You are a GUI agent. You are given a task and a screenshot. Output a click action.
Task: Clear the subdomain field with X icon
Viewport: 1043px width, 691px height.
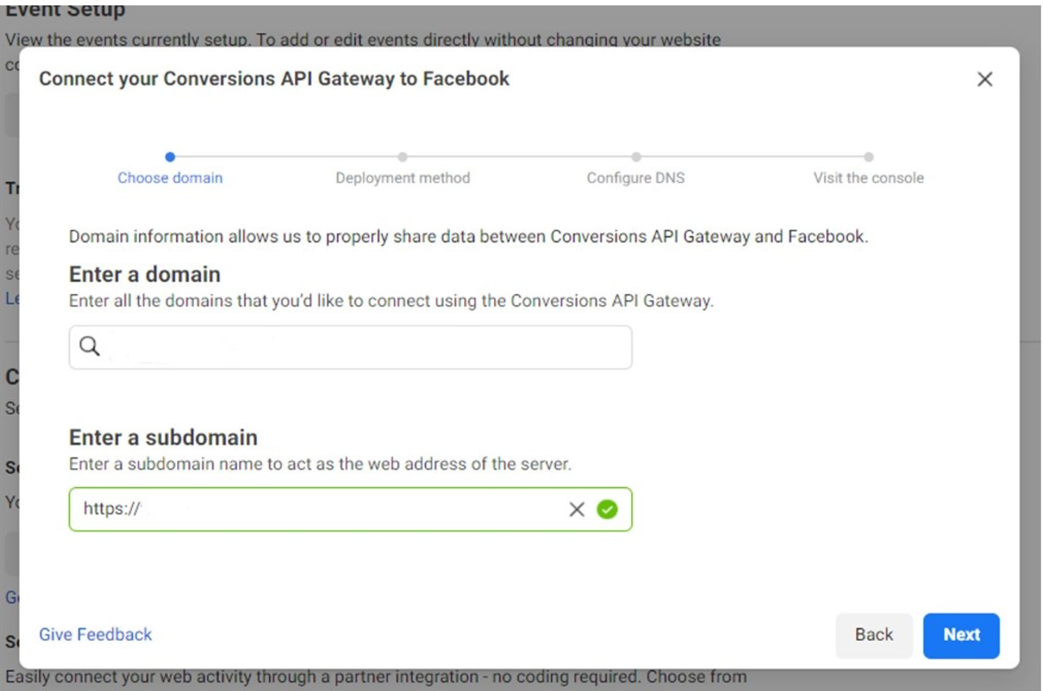[577, 509]
